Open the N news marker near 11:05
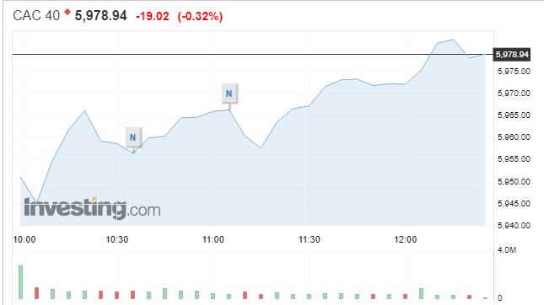This screenshot has height=305, width=544. coord(229,94)
